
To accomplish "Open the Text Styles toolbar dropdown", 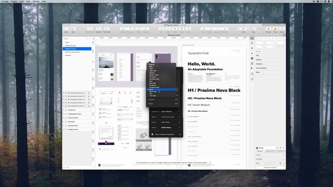I will (x=107, y=29).
